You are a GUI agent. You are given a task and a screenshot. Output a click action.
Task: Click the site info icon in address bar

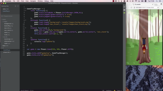[134, 8]
